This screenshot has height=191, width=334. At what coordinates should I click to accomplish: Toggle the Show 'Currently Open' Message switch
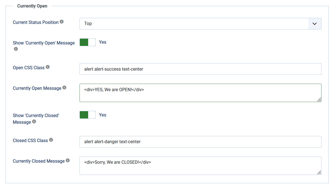[88, 42]
